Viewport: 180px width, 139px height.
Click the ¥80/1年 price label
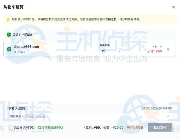pyautogui.click(x=157, y=46)
